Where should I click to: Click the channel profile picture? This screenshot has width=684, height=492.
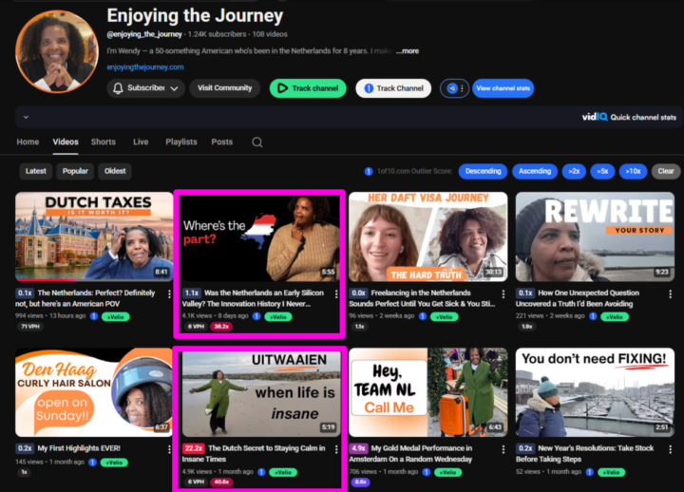57,51
